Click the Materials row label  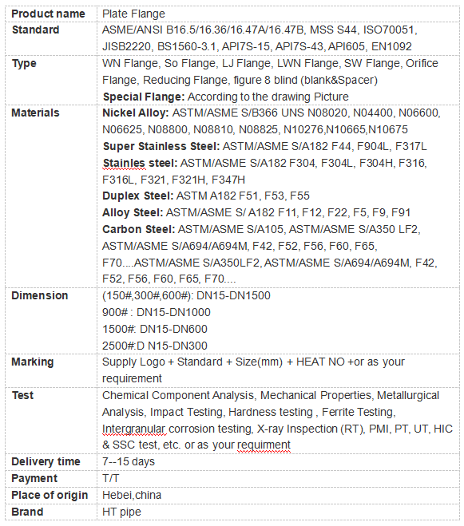coord(35,113)
